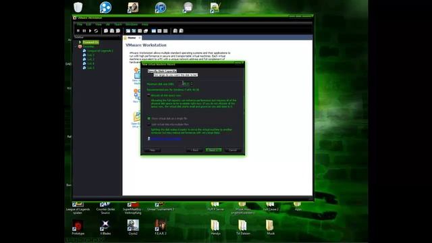Open the VM menu
The width and height of the screenshot is (432, 243).
click(108, 24)
